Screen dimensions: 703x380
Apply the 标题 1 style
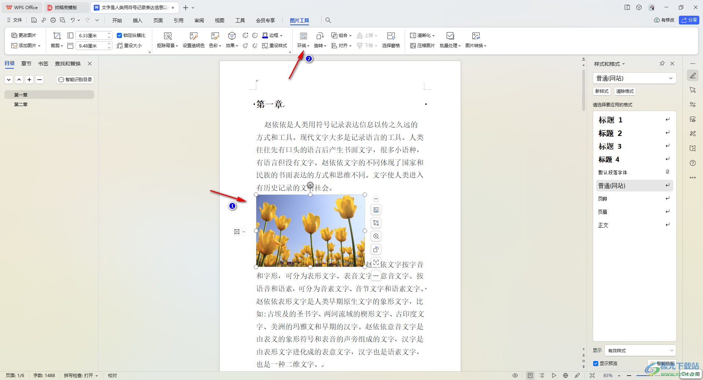point(635,120)
